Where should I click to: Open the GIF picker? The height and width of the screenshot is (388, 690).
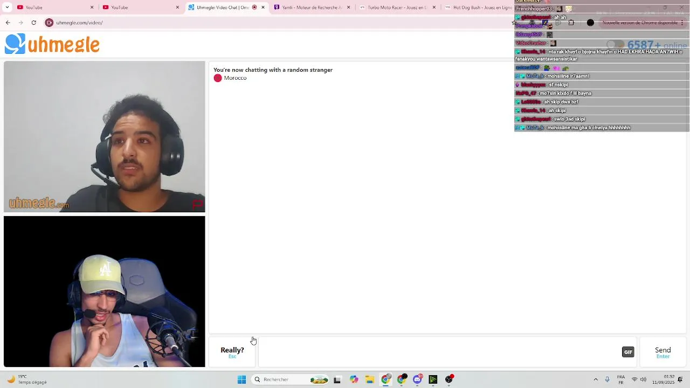point(628,352)
